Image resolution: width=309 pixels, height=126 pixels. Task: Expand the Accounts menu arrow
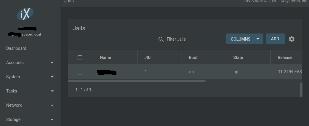[52, 63]
